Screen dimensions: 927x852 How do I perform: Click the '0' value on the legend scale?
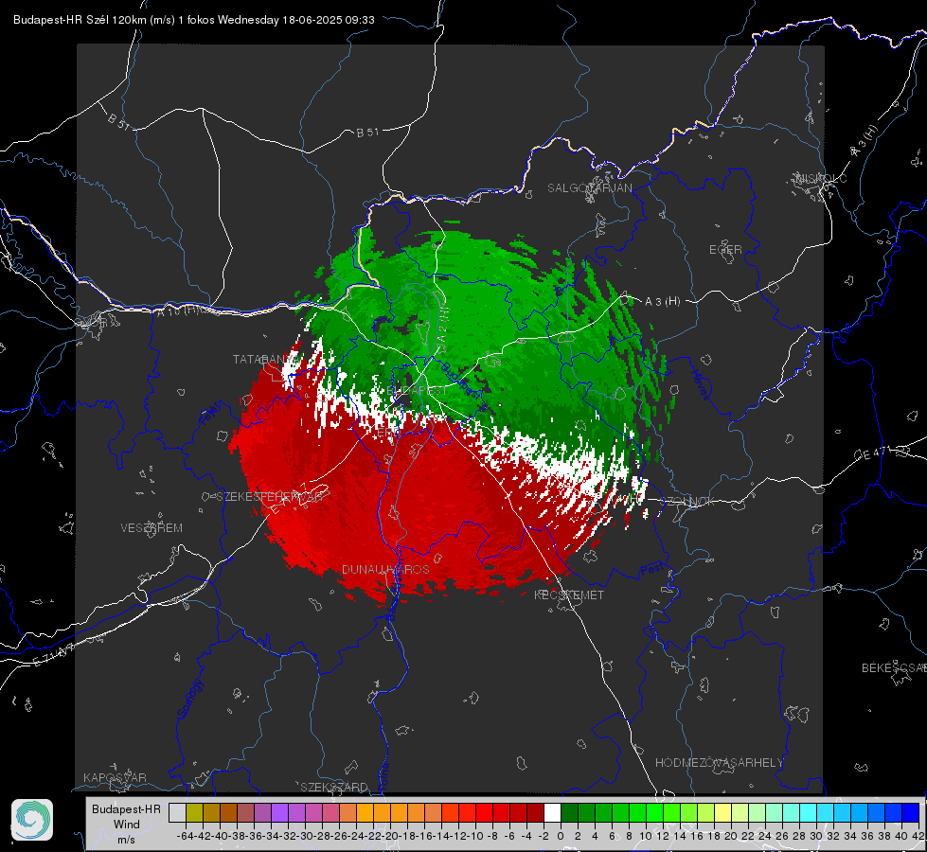click(x=561, y=836)
